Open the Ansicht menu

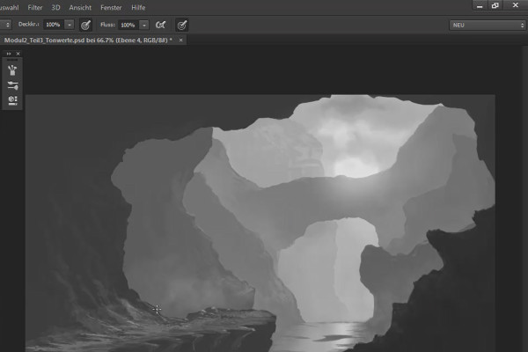[x=80, y=7]
